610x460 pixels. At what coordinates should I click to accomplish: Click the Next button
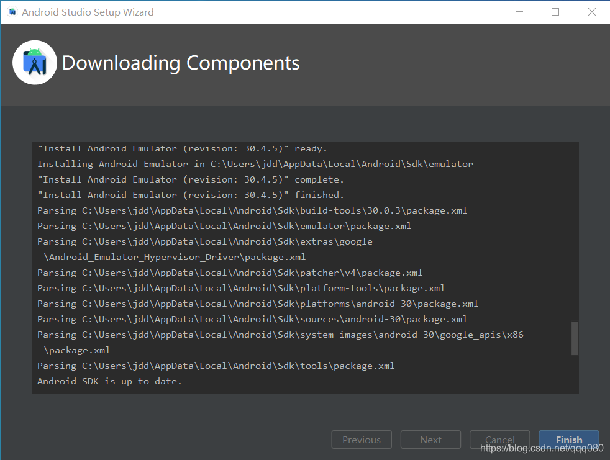[430, 440]
